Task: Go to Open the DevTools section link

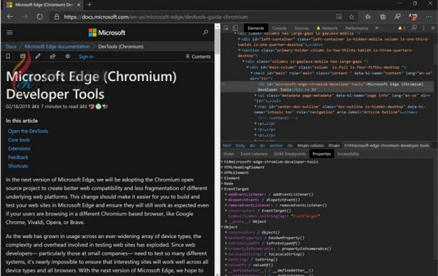Action: (28, 131)
